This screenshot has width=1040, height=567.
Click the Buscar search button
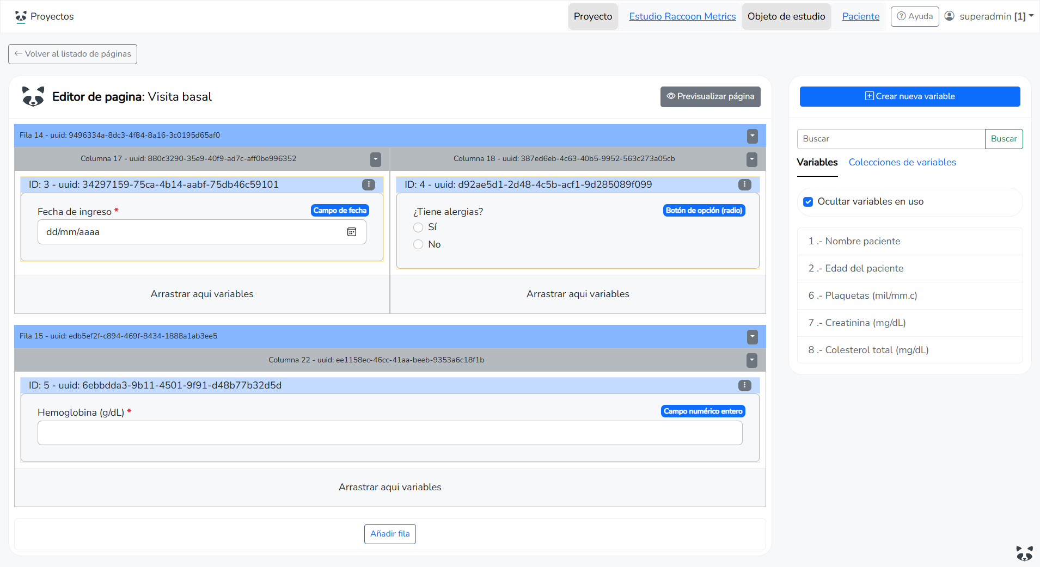click(1004, 139)
